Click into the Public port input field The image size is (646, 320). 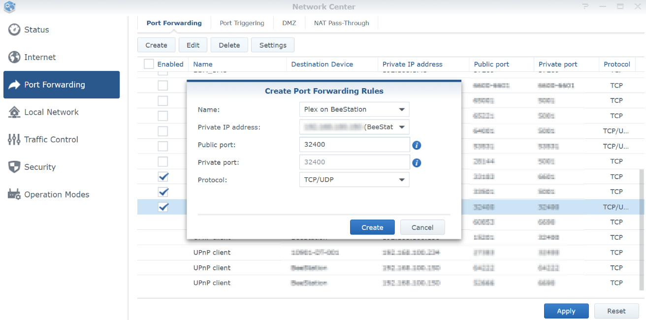click(x=354, y=145)
